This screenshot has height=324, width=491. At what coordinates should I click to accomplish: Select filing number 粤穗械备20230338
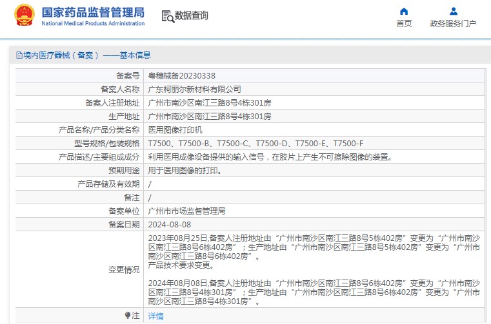tap(181, 75)
